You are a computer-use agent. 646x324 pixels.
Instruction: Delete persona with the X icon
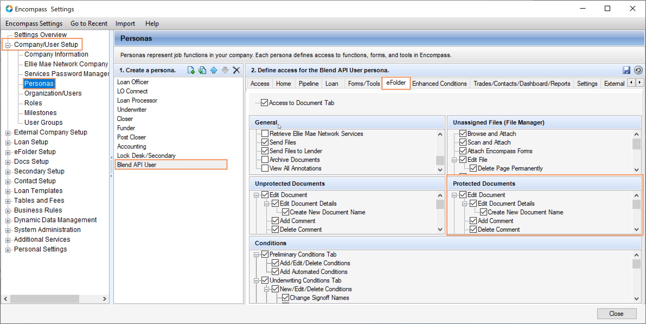click(x=236, y=70)
